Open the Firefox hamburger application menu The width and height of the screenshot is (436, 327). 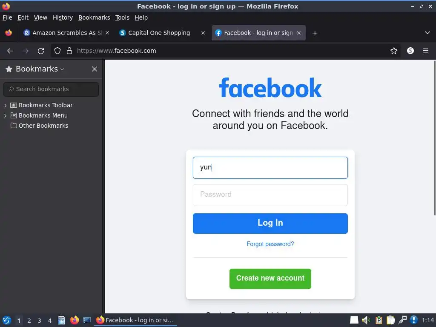click(x=426, y=51)
